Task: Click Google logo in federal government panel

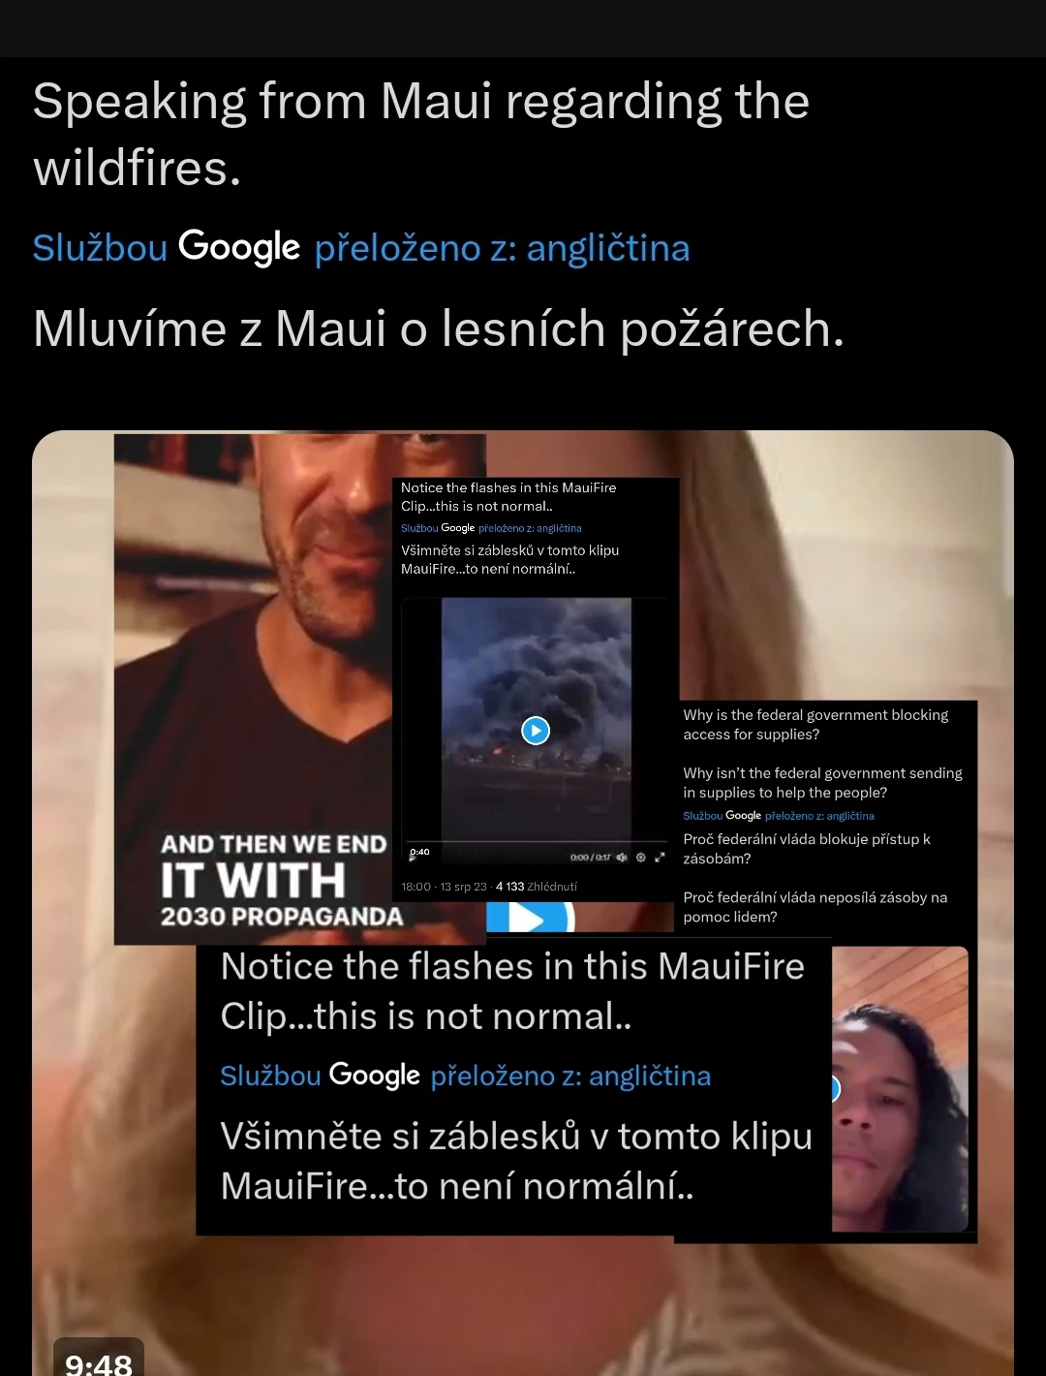Action: 743,816
